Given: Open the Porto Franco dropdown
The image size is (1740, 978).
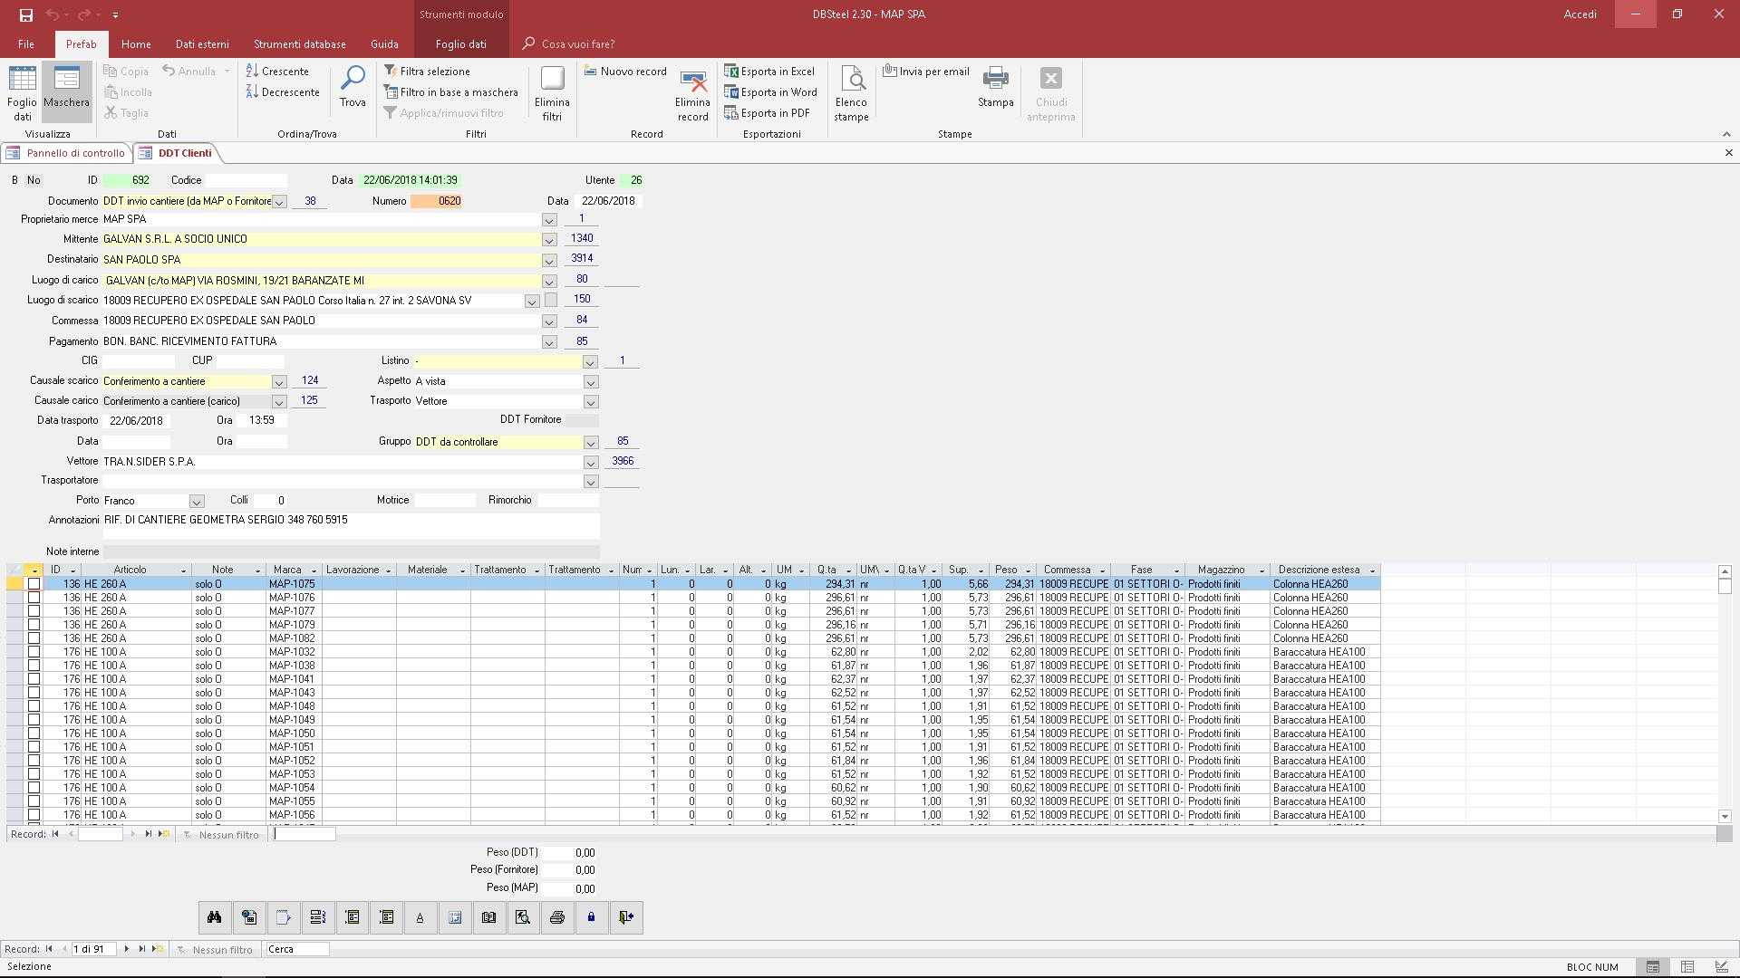Looking at the screenshot, I should (196, 502).
